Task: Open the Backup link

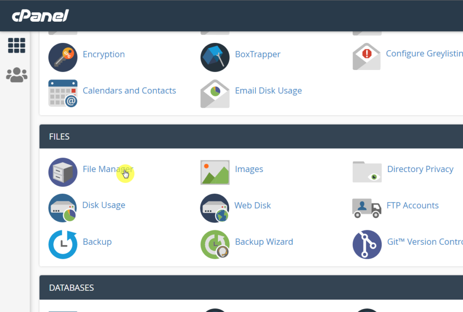Action: (97, 242)
